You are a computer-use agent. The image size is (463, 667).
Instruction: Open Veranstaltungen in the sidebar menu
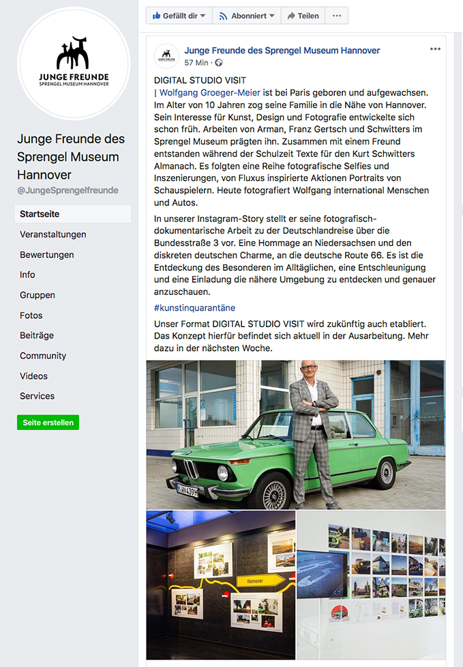pos(53,234)
